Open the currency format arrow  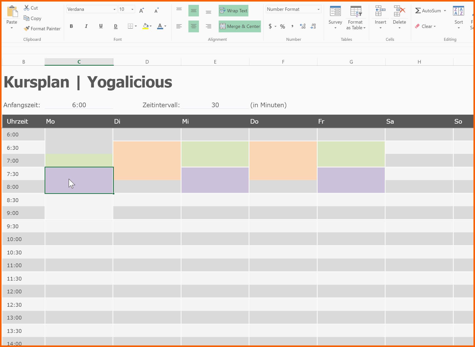pyautogui.click(x=276, y=26)
